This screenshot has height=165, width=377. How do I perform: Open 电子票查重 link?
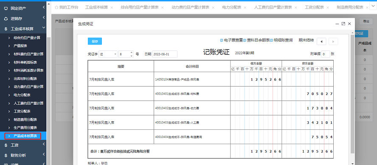coord(233,40)
